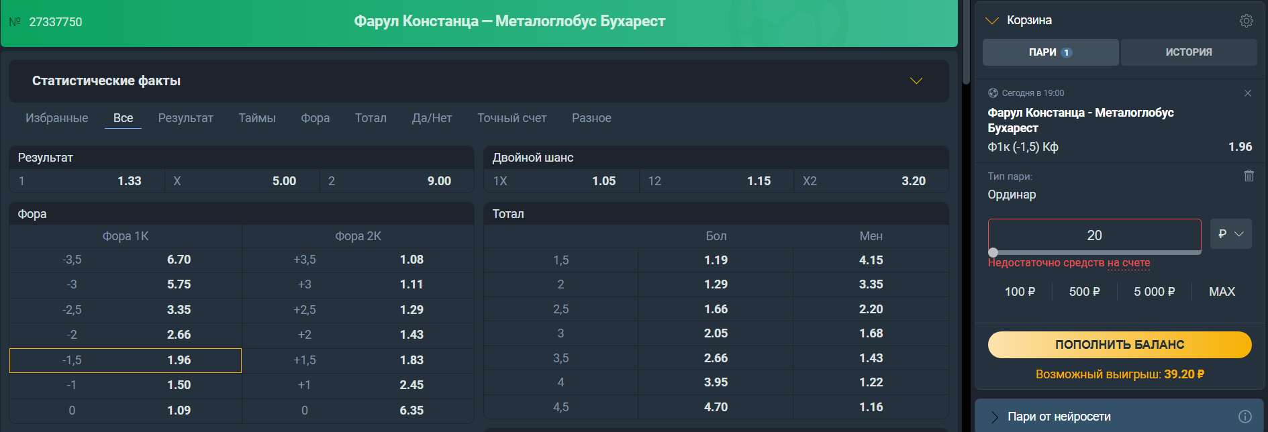Viewport: 1268px width, 432px height.
Task: Delete the bet using trash icon
Action: pyautogui.click(x=1249, y=176)
